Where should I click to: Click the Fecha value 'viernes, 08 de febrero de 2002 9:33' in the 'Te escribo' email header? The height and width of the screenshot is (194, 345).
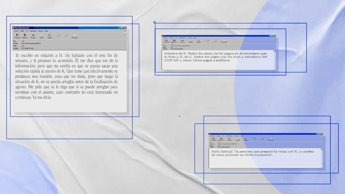31,43
